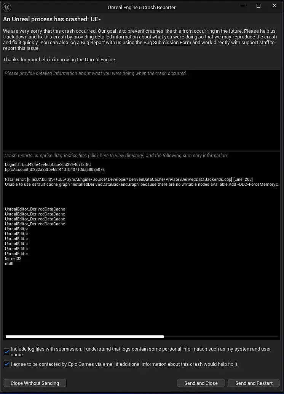Screen dimensions: 284x394
Task: Place cursor on the LoginId line
Action: tap(48, 164)
